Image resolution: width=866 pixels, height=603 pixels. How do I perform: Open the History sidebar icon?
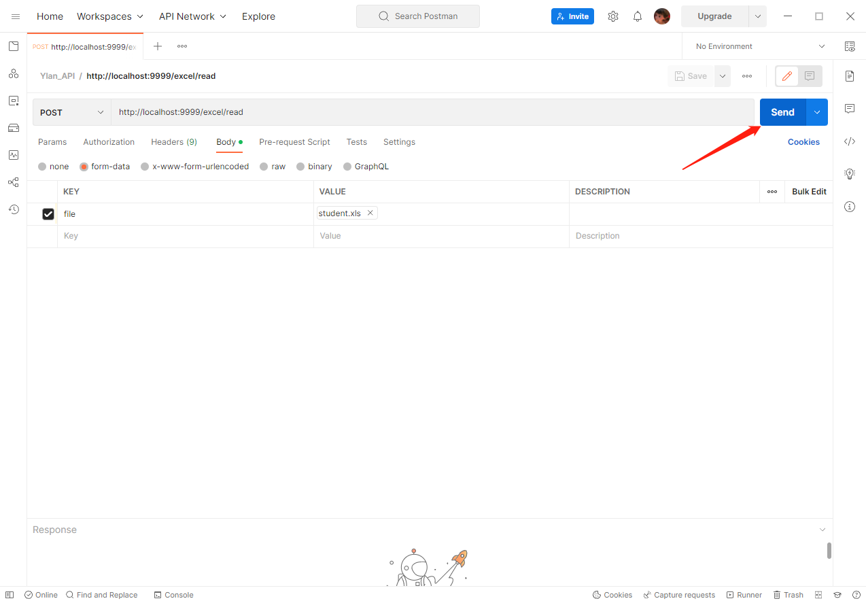[x=14, y=209]
